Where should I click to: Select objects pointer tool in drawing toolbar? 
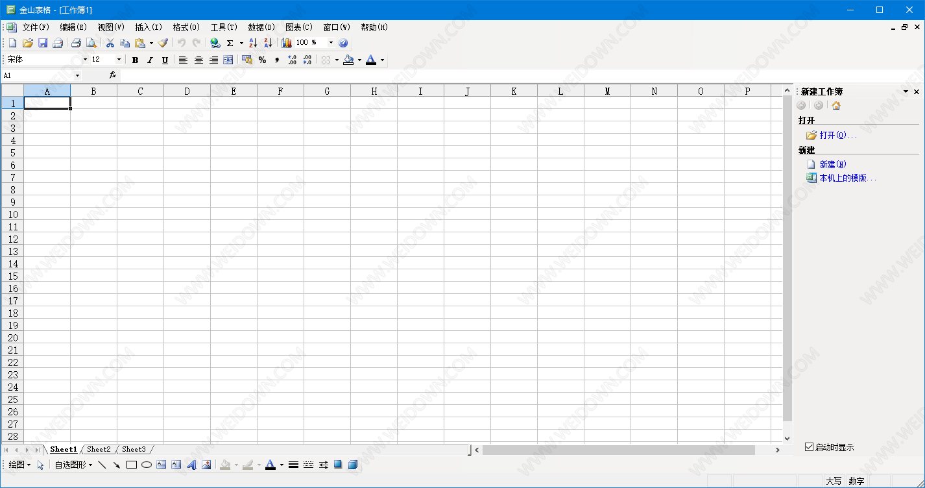(x=40, y=465)
